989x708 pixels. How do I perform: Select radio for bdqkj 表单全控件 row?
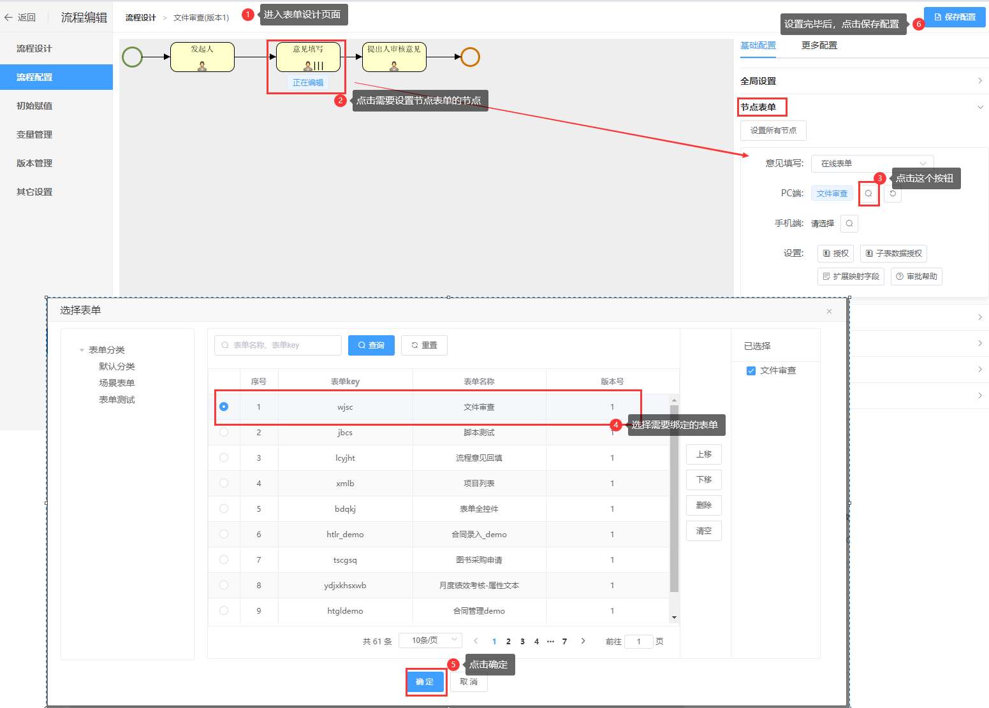[224, 509]
